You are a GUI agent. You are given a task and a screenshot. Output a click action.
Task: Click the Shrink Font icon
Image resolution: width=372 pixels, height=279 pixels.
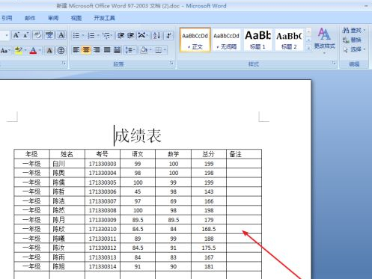26,35
